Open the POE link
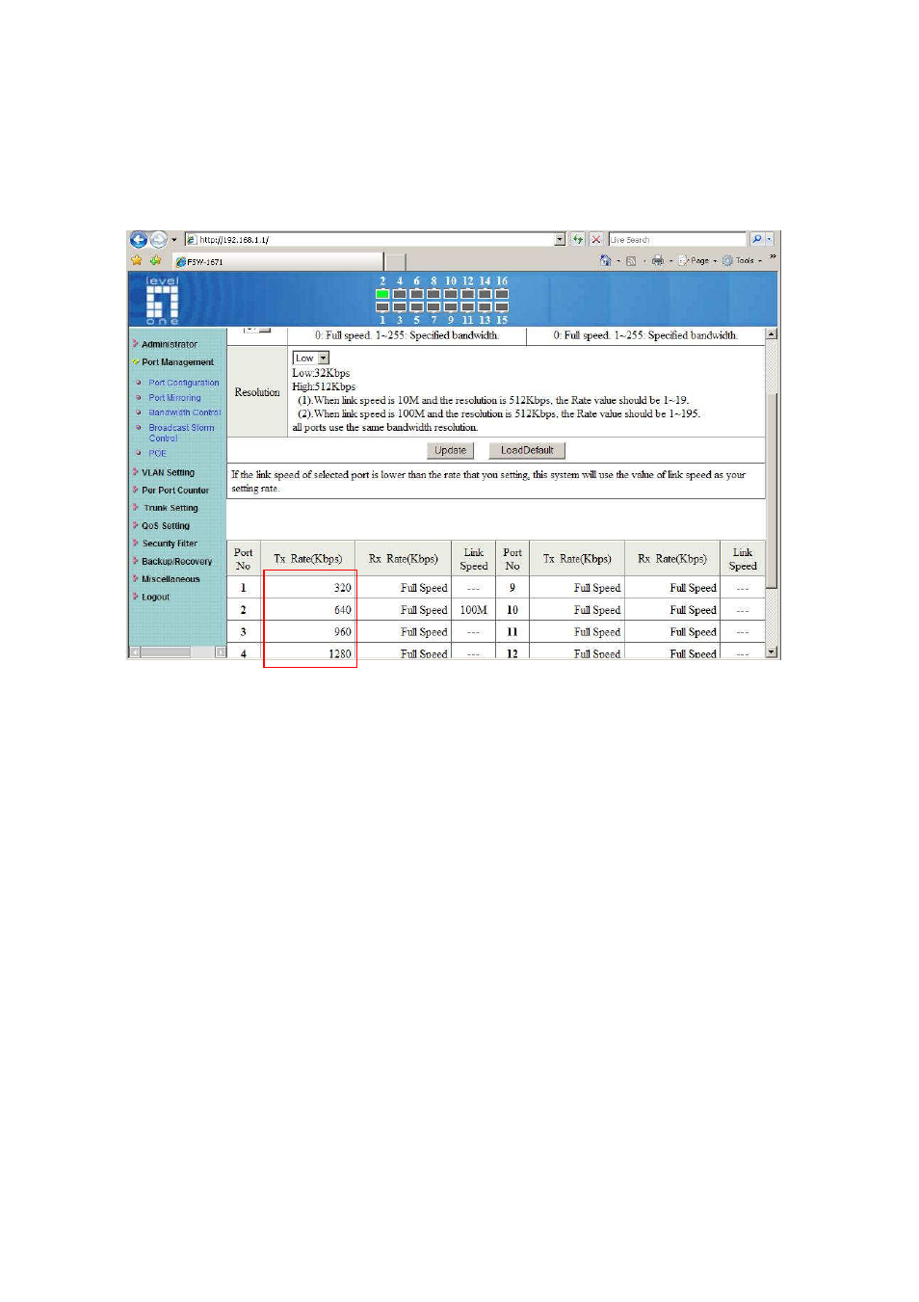 coord(157,453)
